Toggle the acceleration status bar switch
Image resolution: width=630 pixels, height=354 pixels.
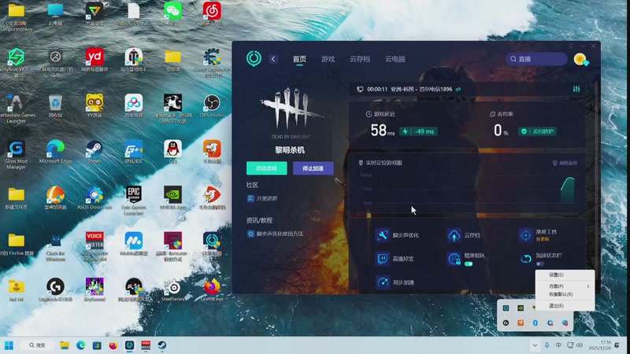pyautogui.click(x=540, y=264)
